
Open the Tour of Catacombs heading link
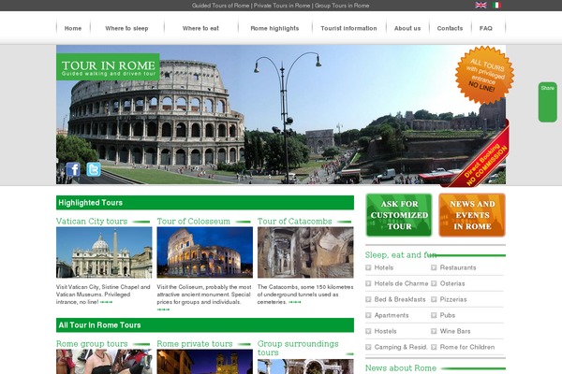(x=295, y=222)
